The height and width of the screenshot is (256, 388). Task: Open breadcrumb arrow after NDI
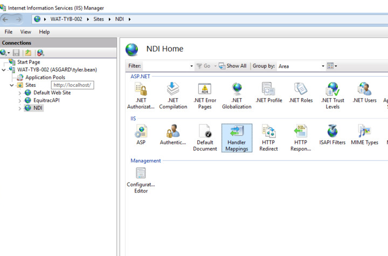[129, 19]
